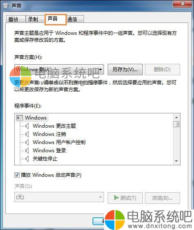Open the 声音(S) combo box showing (无)
The height and width of the screenshot is (230, 194).
pyautogui.click(x=59, y=197)
